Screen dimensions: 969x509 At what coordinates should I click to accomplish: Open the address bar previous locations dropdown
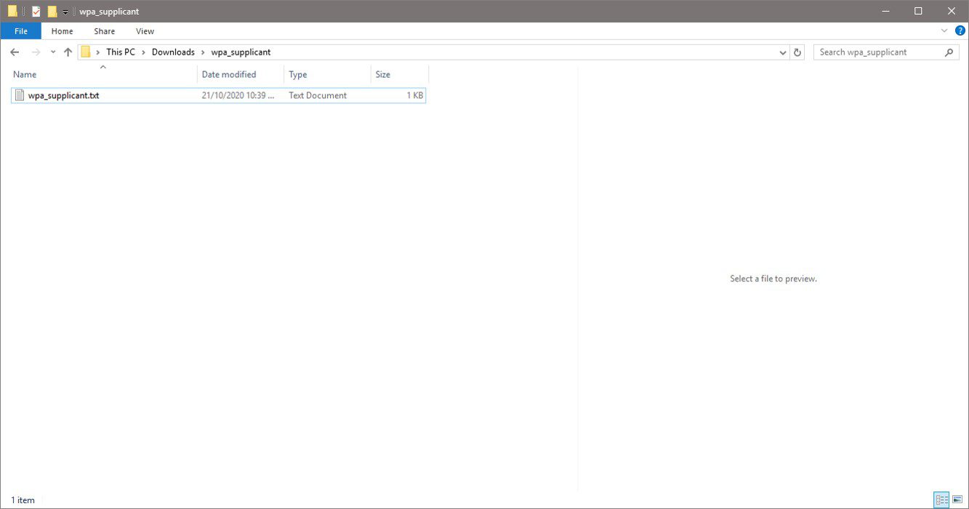click(783, 52)
